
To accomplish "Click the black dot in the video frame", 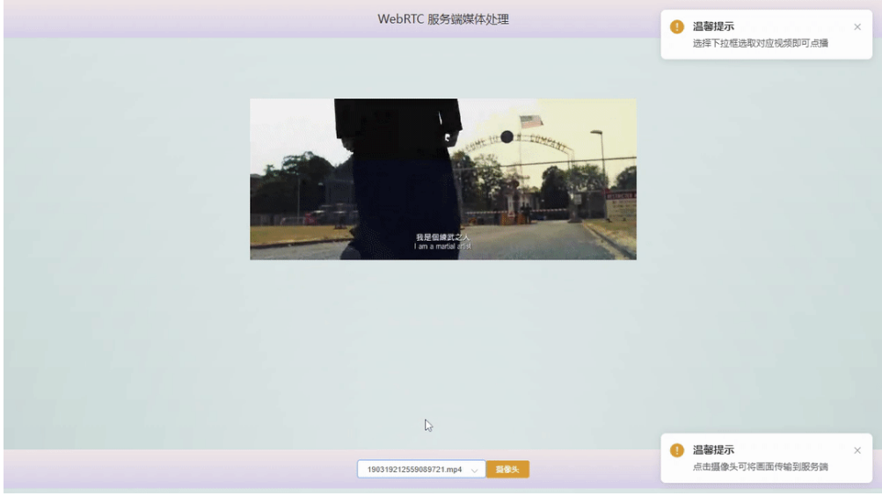I will point(507,136).
